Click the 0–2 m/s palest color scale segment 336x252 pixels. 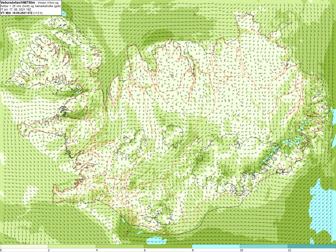tap(24, 246)
